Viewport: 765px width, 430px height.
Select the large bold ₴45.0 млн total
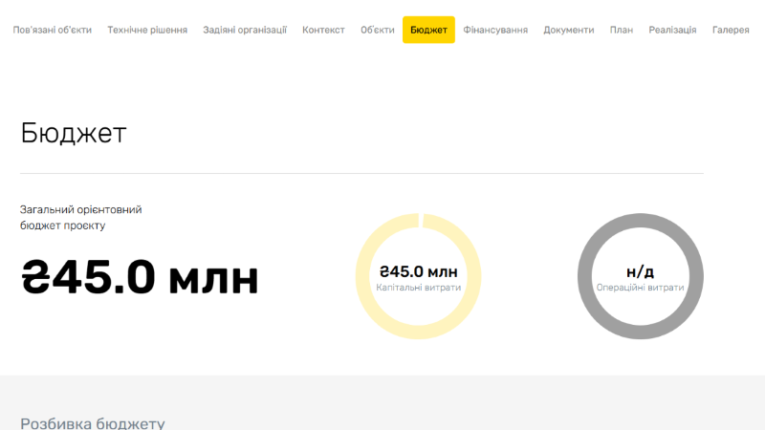[x=140, y=278]
